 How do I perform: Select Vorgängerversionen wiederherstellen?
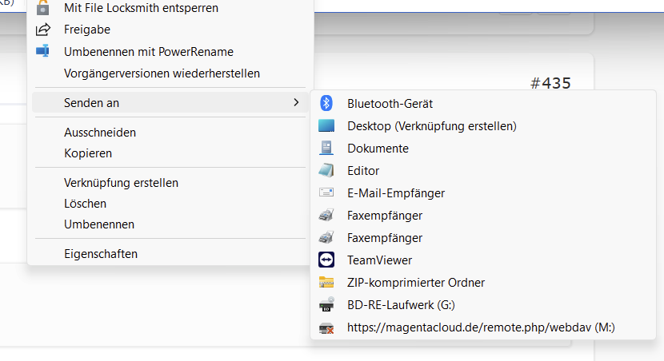(x=162, y=73)
